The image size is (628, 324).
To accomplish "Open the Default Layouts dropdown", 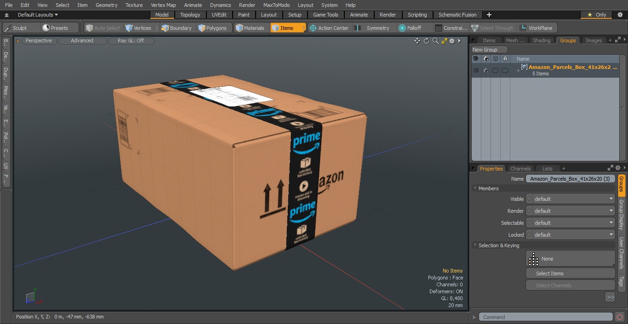I will coord(38,15).
